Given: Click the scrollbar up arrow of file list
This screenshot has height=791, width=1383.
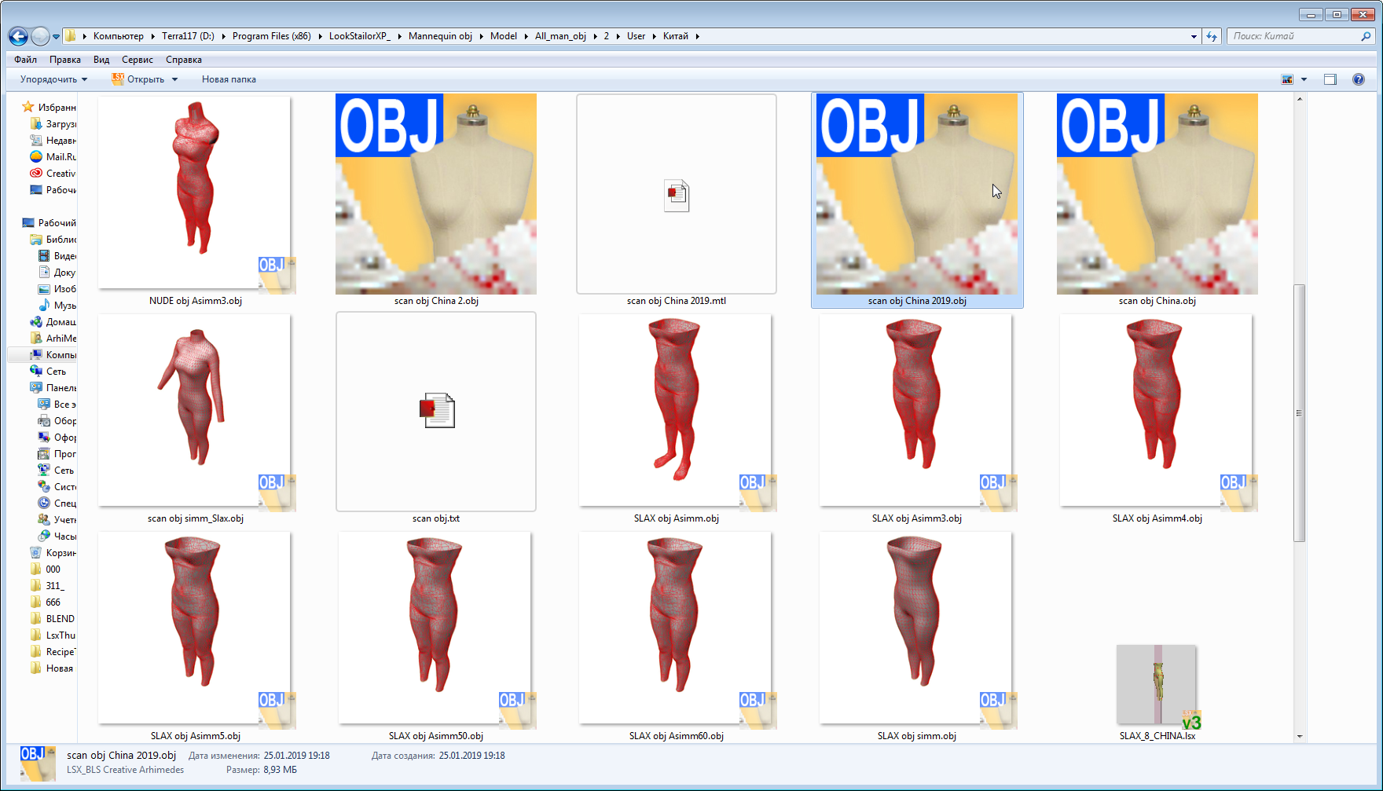Looking at the screenshot, I should pyautogui.click(x=1299, y=99).
